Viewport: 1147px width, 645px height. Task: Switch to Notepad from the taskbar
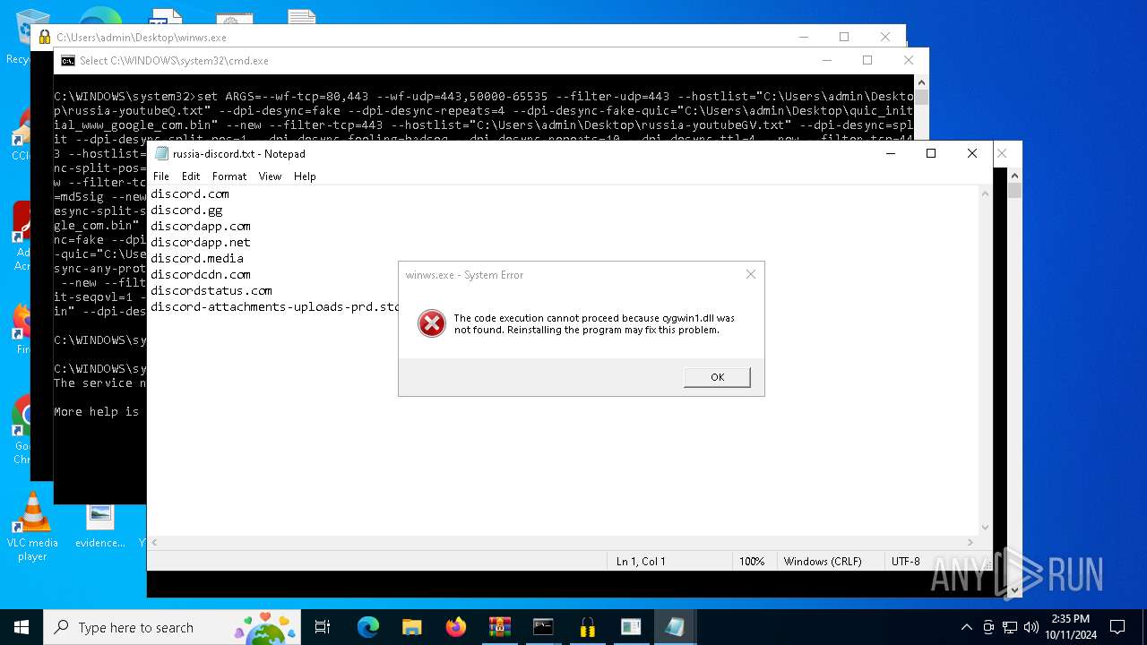pos(675,627)
